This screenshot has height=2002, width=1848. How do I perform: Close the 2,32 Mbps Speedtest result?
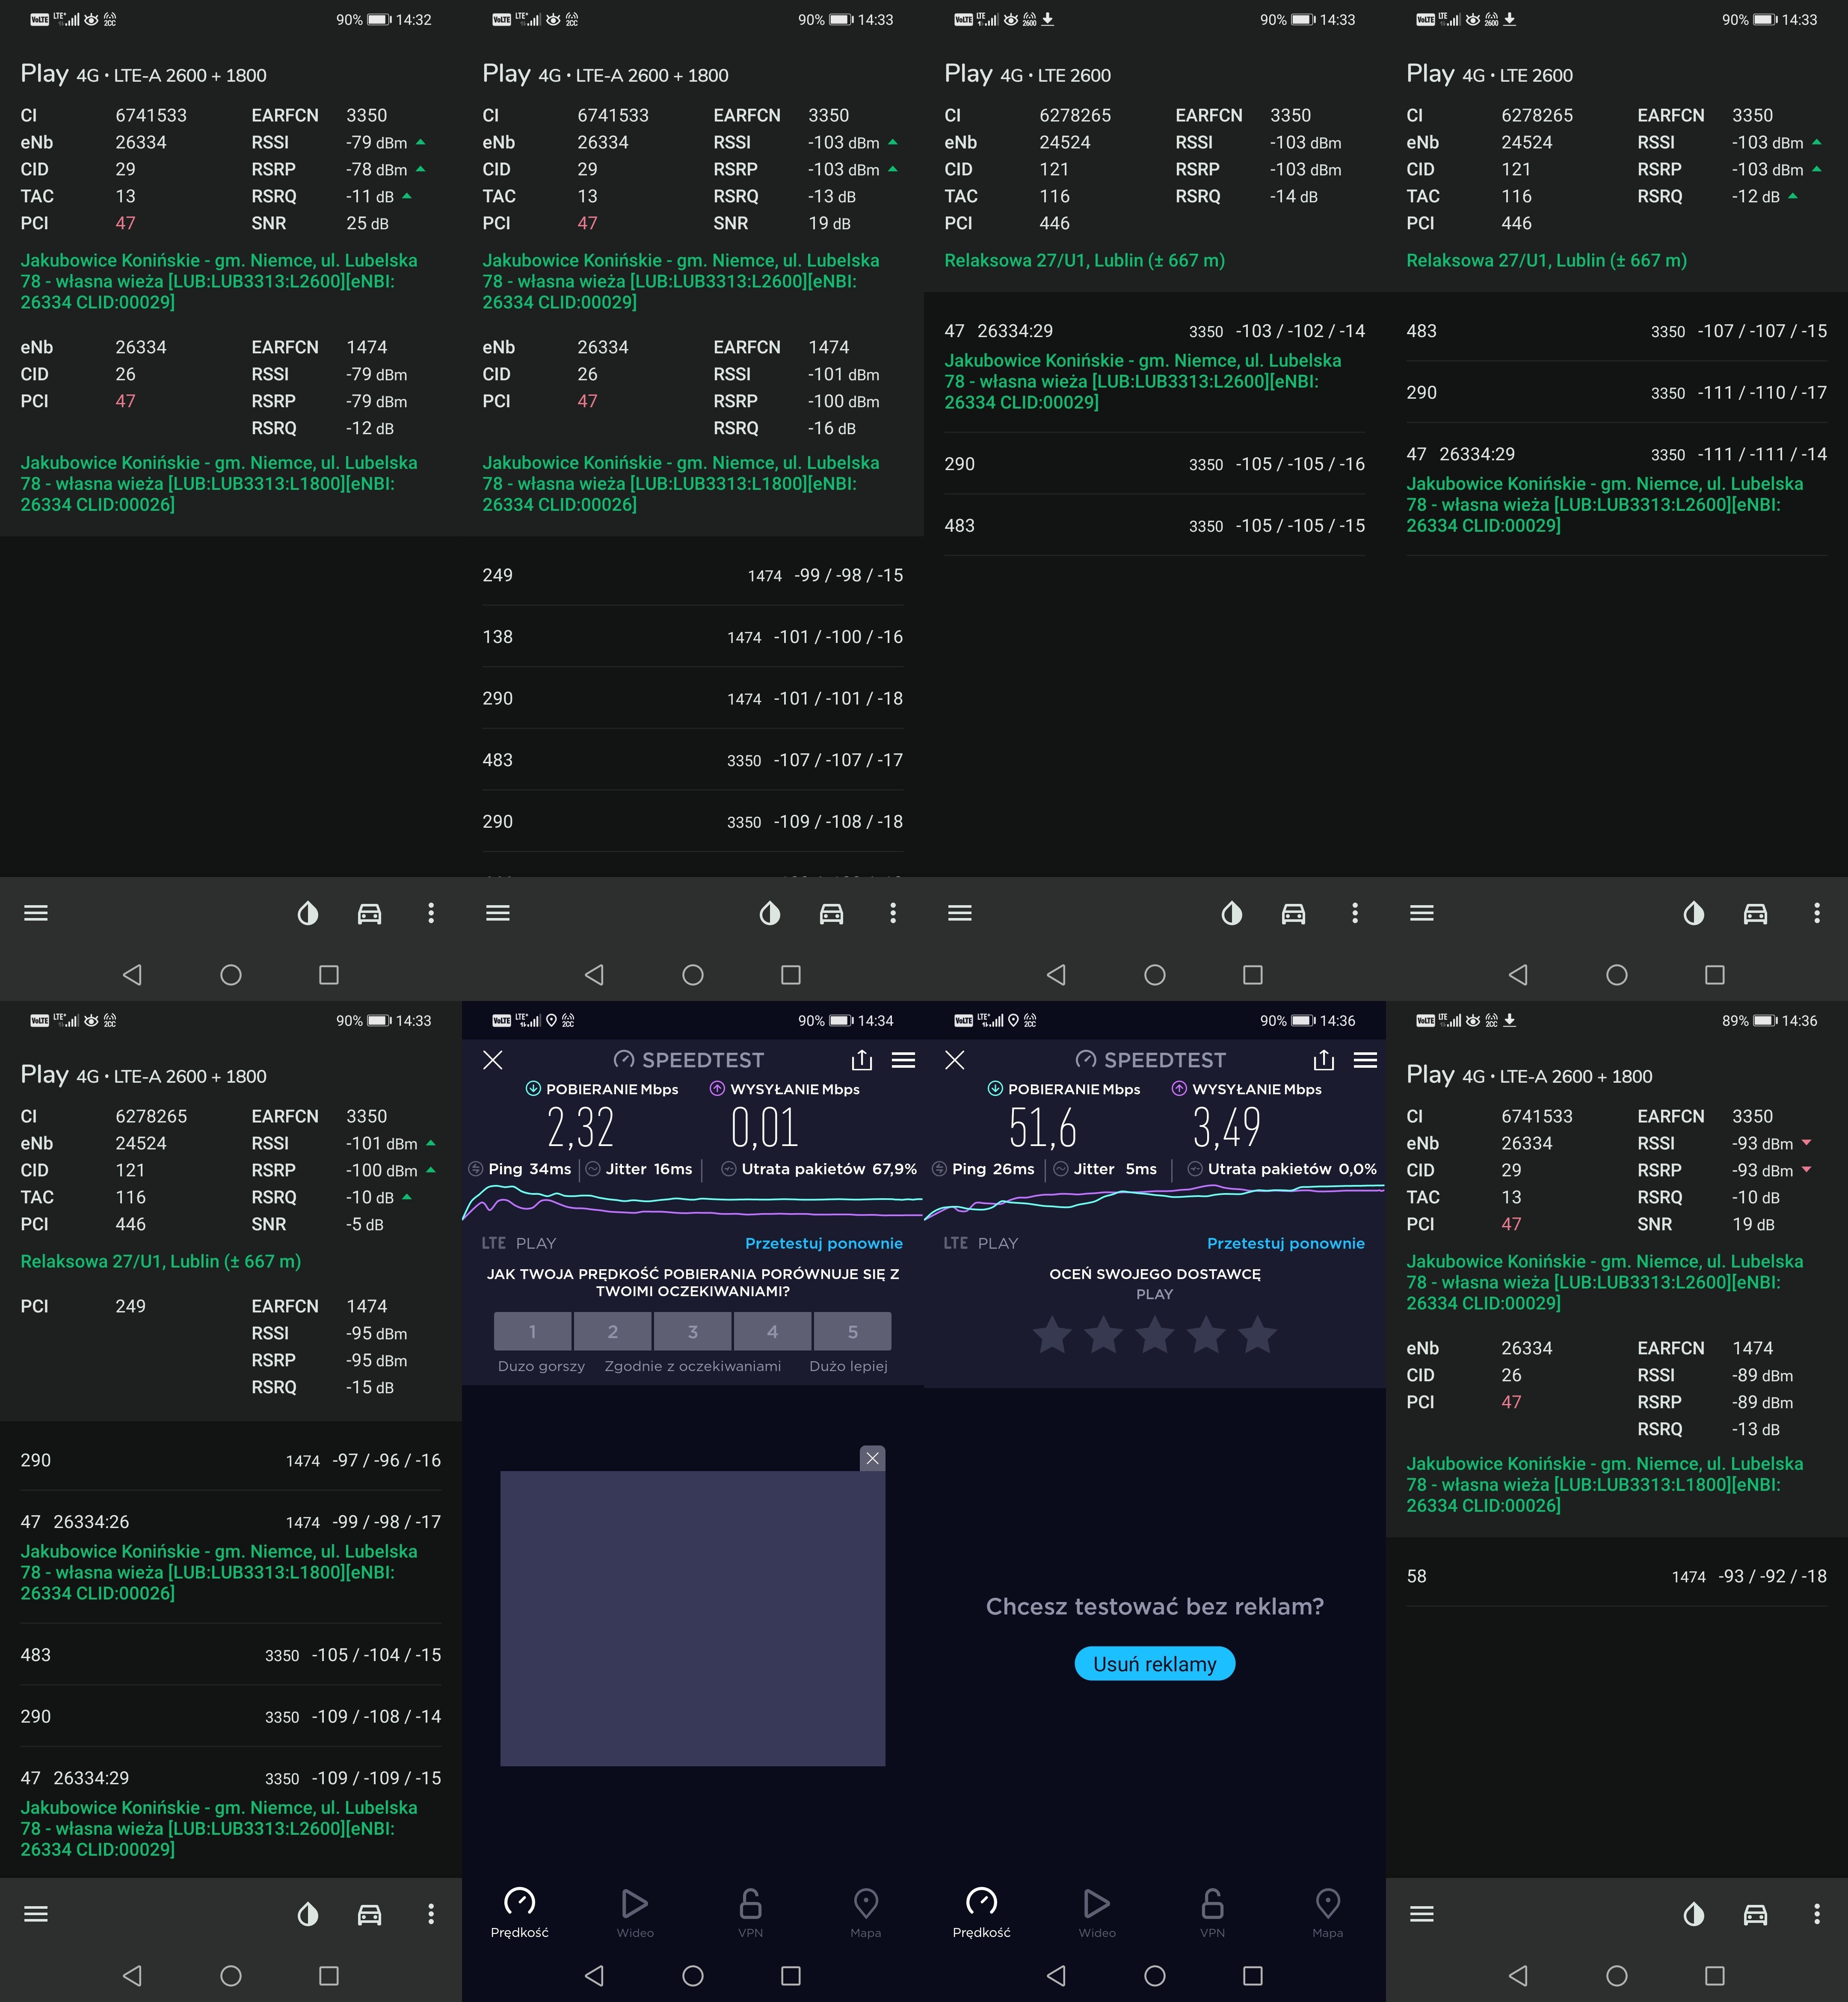493,1060
